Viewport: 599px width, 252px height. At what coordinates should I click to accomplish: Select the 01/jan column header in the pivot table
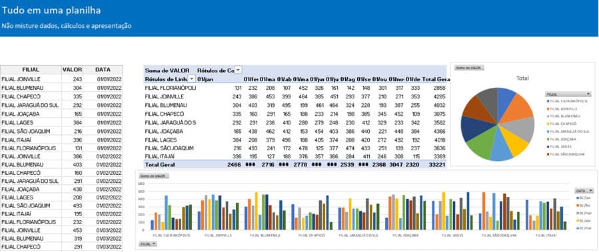click(x=205, y=79)
